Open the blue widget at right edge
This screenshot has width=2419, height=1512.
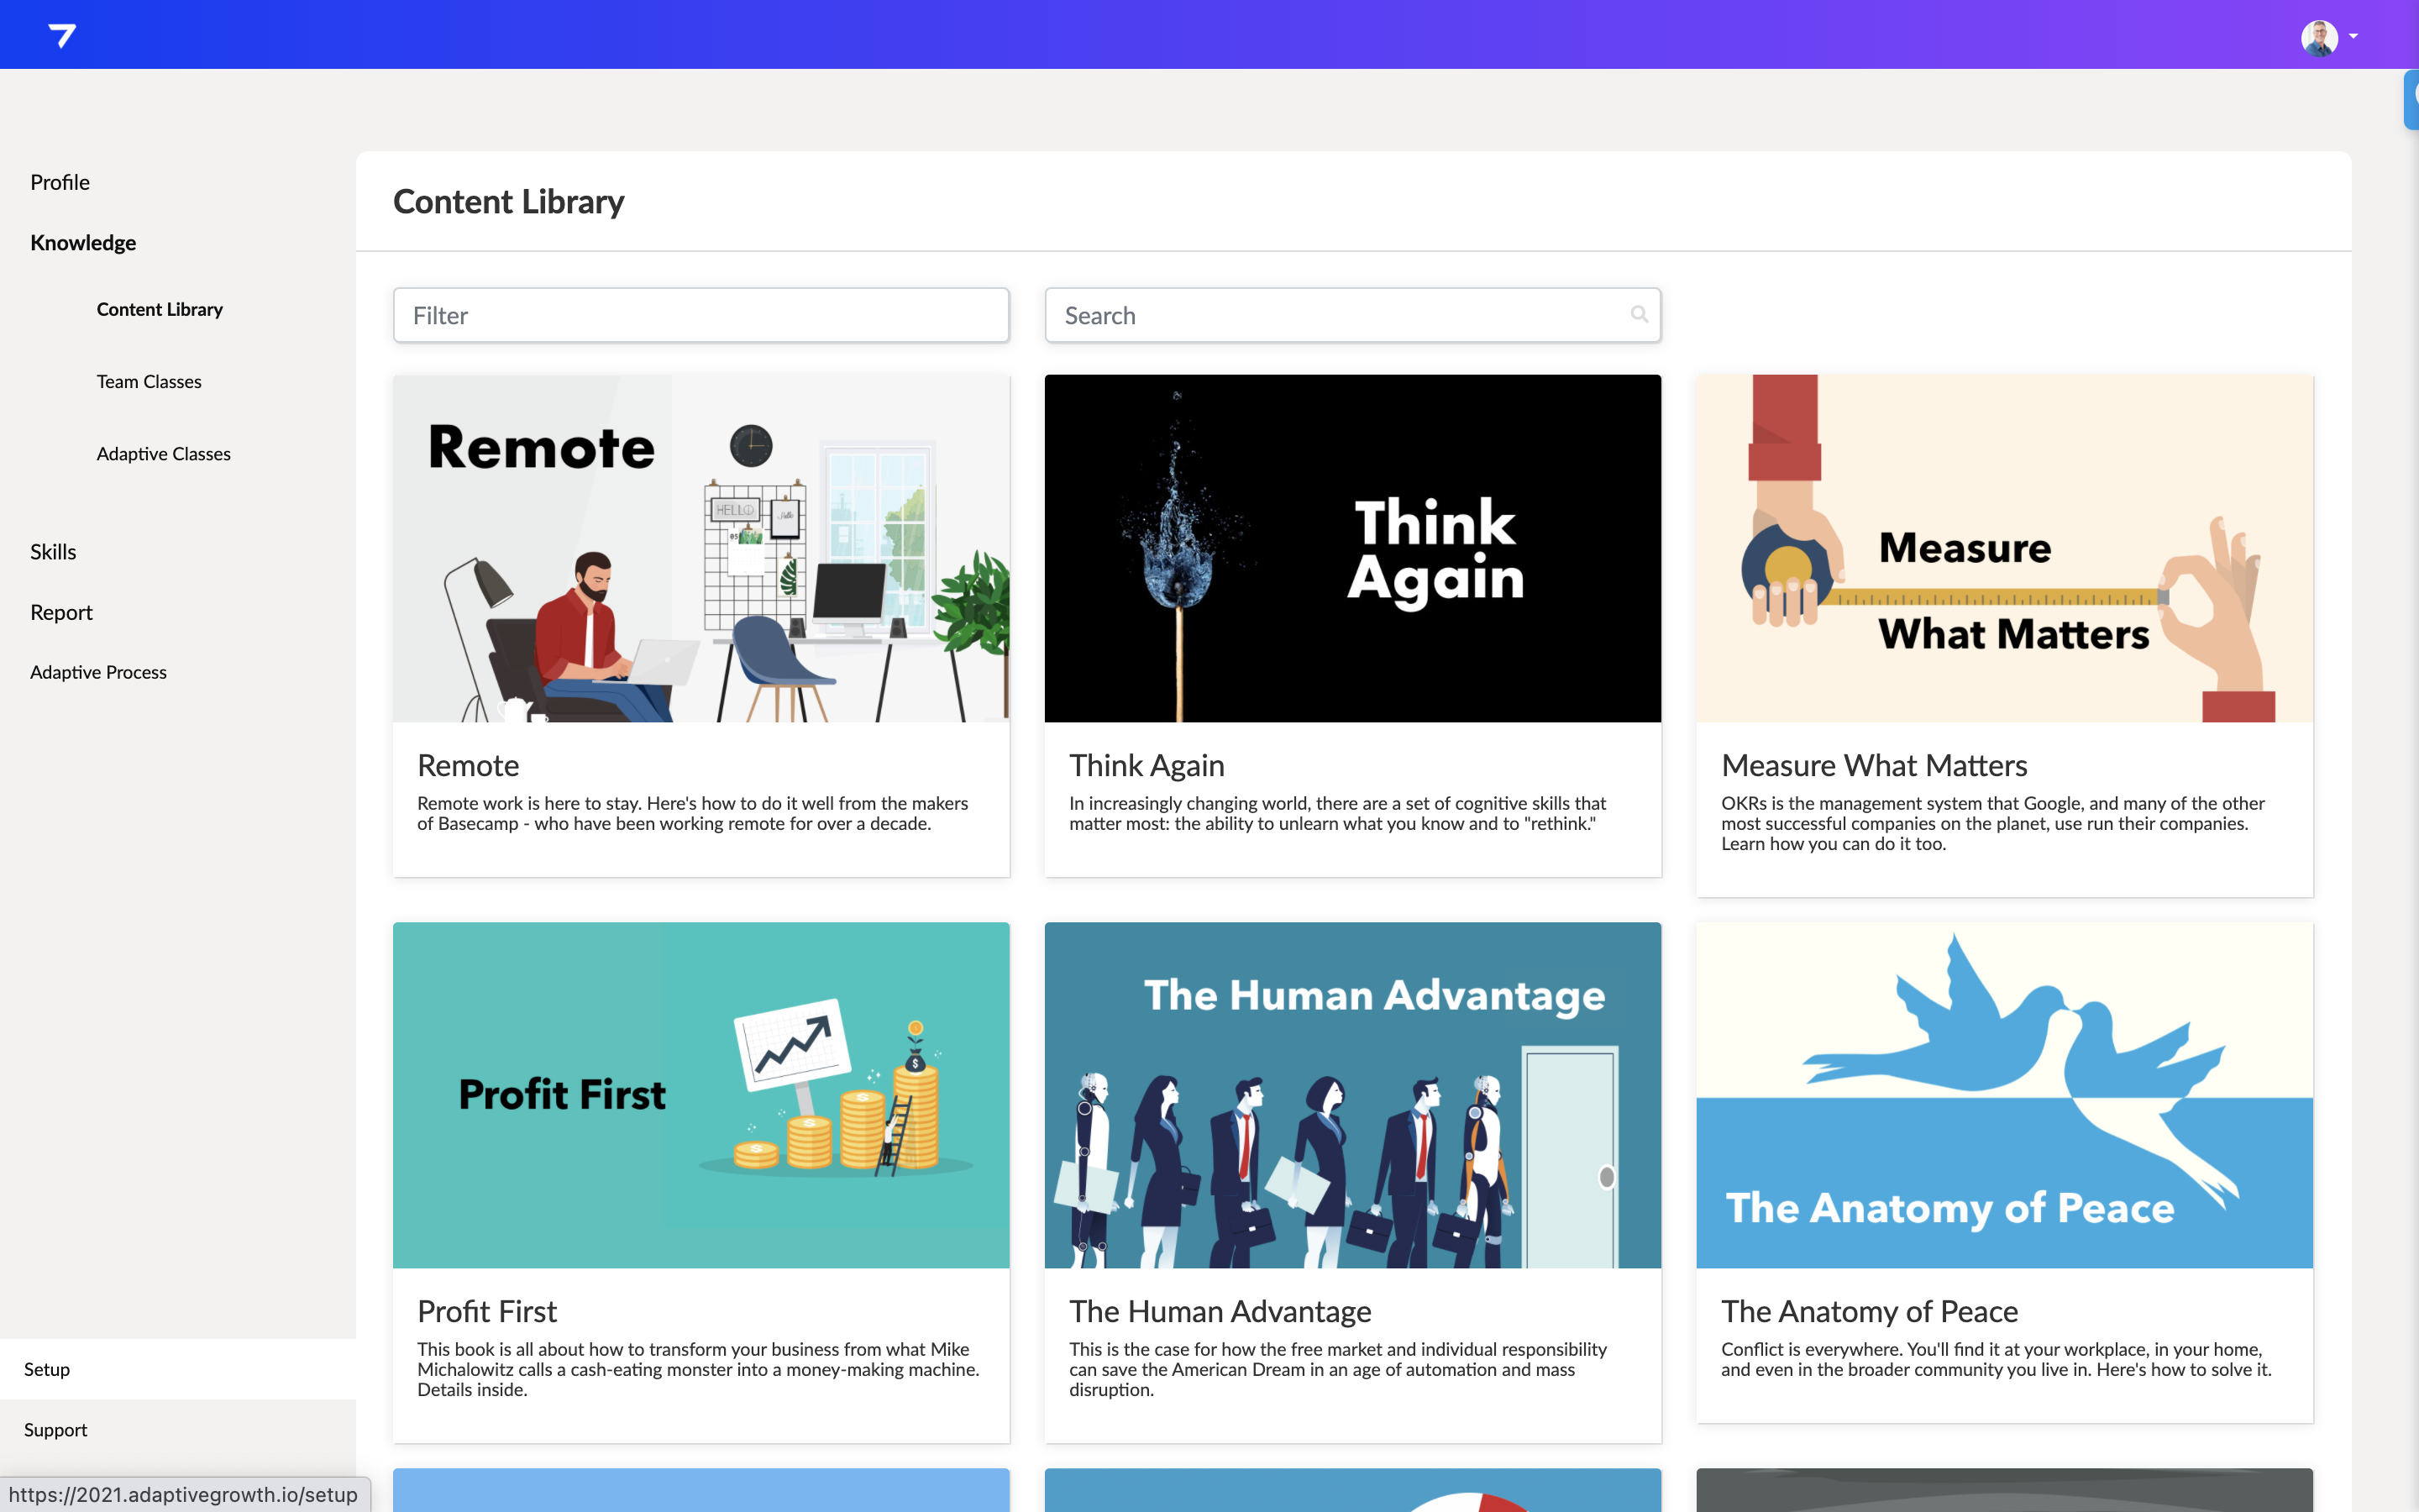(2411, 99)
